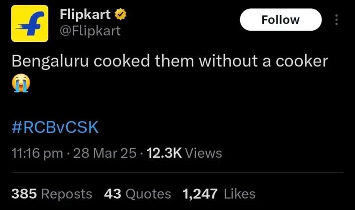Click the Views label beside 12.3K
Image resolution: width=355 pixels, height=210 pixels.
(x=205, y=153)
